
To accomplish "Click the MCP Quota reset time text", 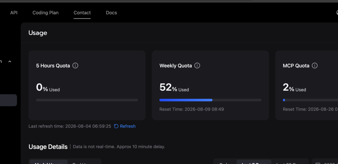I will pyautogui.click(x=310, y=109).
